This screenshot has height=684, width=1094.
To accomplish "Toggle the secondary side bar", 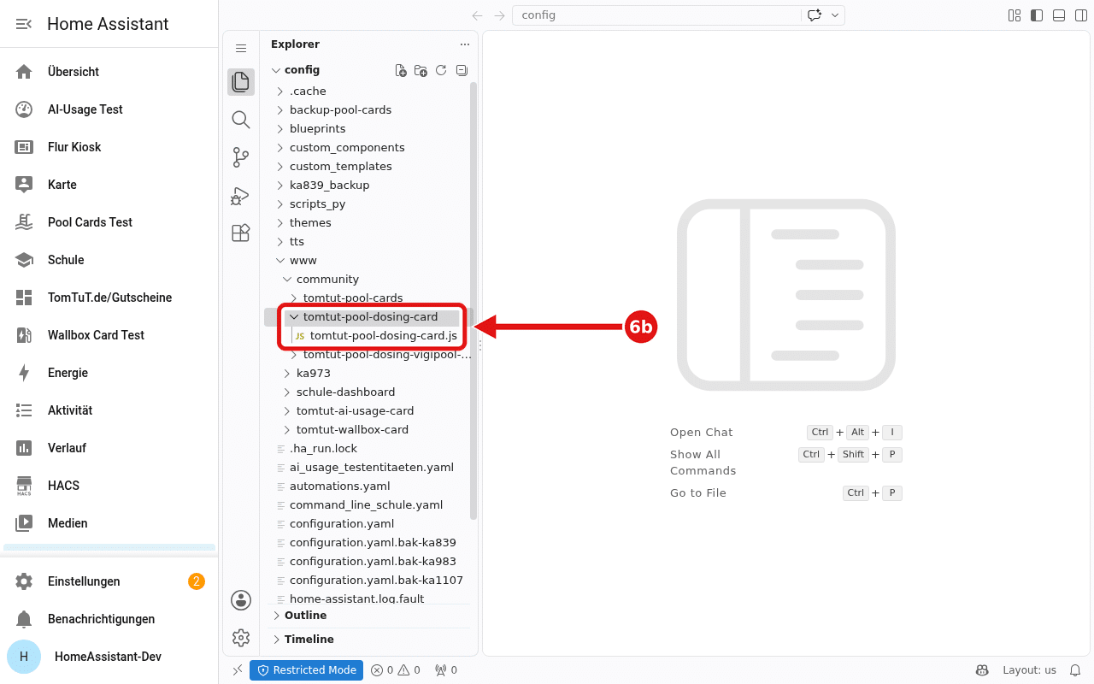I will coord(1081,15).
